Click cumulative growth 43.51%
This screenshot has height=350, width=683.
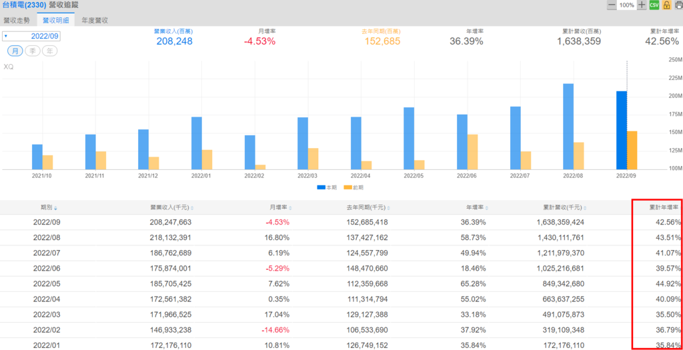[x=668, y=238]
